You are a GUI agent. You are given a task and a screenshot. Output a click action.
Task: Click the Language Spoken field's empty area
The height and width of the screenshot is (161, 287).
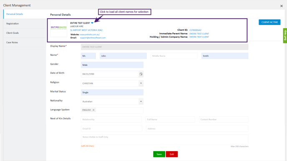[120, 110]
